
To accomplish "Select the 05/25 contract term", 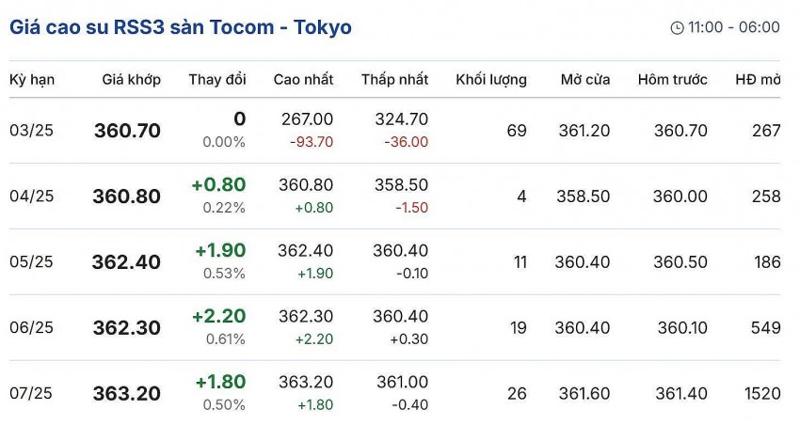I will click(31, 262).
